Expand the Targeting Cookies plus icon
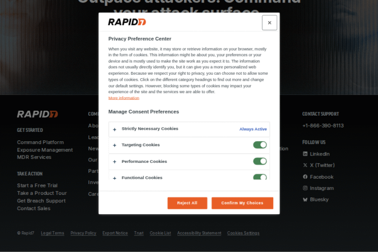 pos(115,145)
